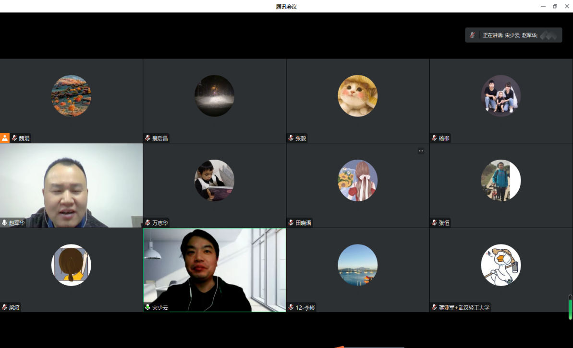Click the muted mic icon beside 梁缤
This screenshot has width=573, height=348.
[5, 307]
